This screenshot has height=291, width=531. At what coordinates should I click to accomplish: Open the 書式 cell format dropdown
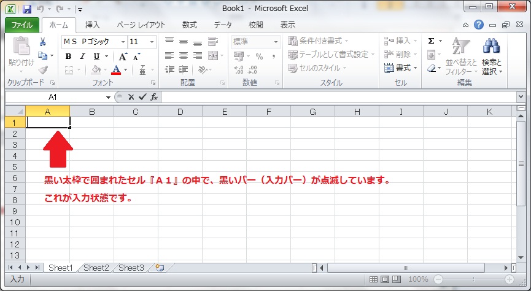click(401, 68)
